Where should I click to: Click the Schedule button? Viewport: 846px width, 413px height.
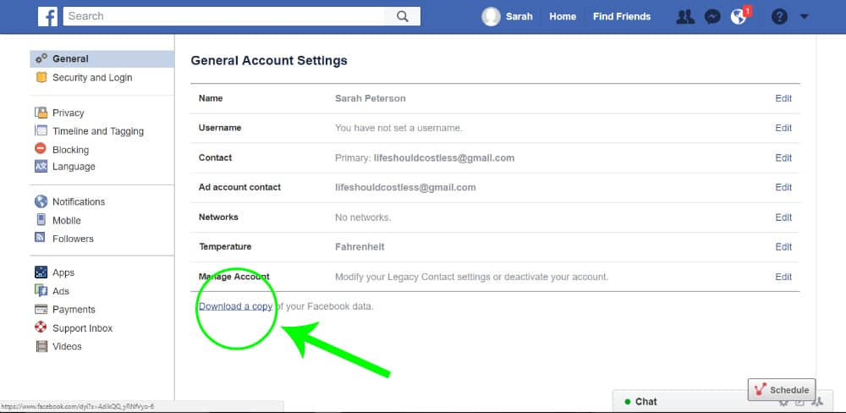[x=782, y=390]
